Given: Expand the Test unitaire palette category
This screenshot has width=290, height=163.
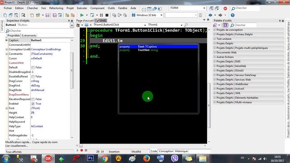Looking at the screenshot, I should [215, 39].
